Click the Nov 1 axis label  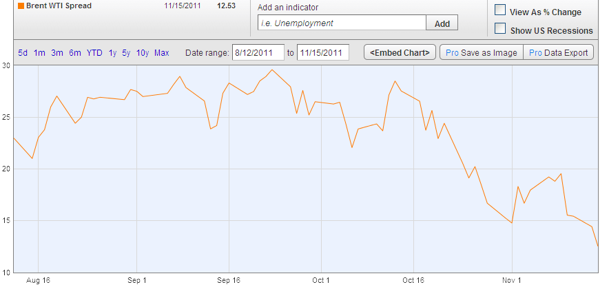pyautogui.click(x=512, y=280)
